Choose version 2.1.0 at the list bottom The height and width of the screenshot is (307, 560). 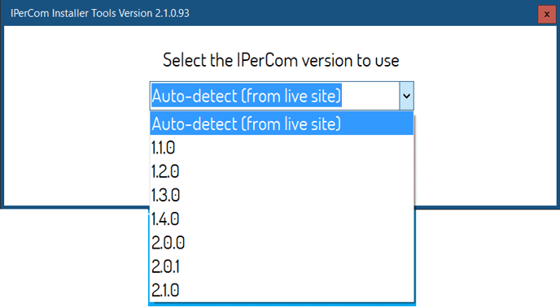[282, 290]
